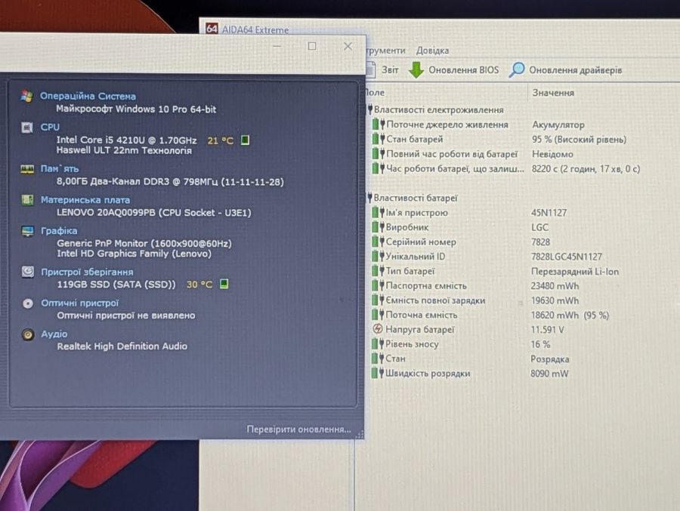Click plug icon of Властивості батареї header
This screenshot has height=511, width=680.
pyautogui.click(x=370, y=198)
